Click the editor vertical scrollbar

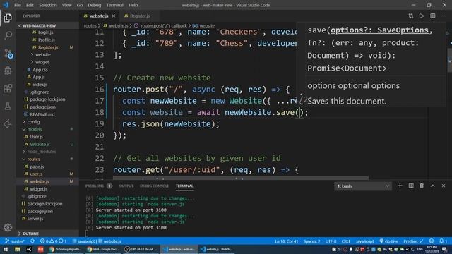[x=450, y=60]
